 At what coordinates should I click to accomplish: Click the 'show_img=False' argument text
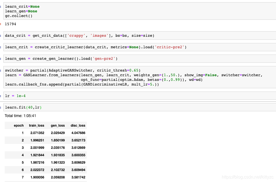201,75
